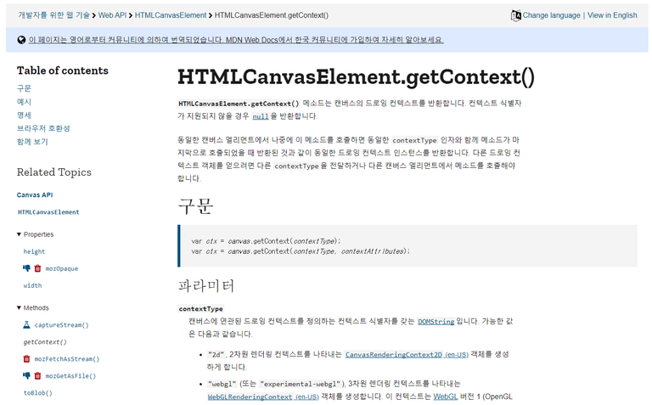Click the current breadcrumb HTMLCanvasElement.getContext()

pyautogui.click(x=272, y=15)
